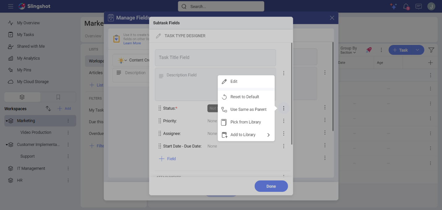Go to My Tasks
This screenshot has height=210, width=442.
coord(25,34)
